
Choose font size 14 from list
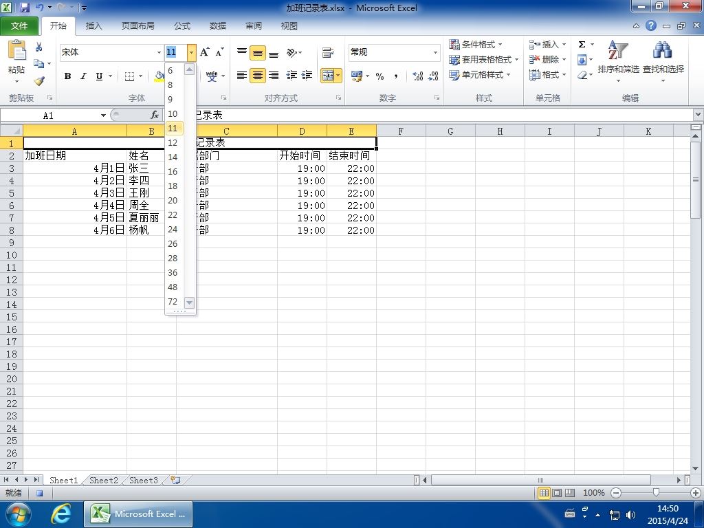coord(173,157)
